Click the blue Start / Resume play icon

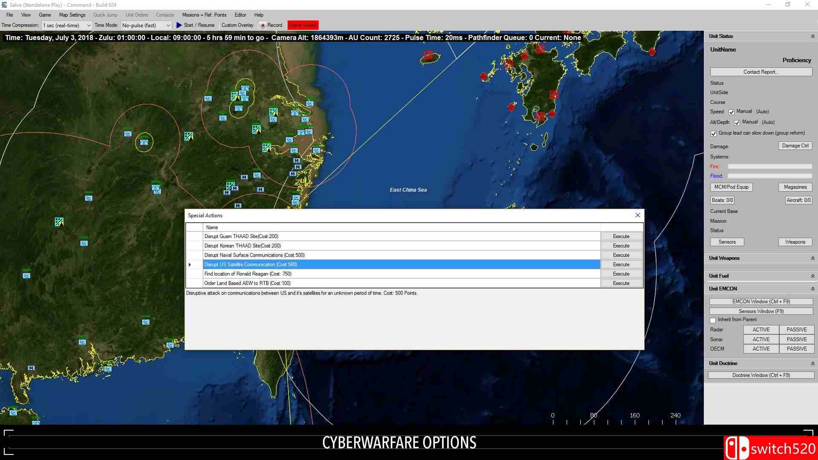point(179,25)
